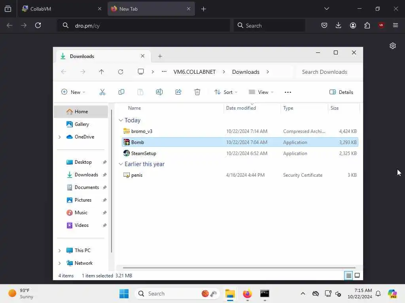Collapse the Earlier this year group

121,164
